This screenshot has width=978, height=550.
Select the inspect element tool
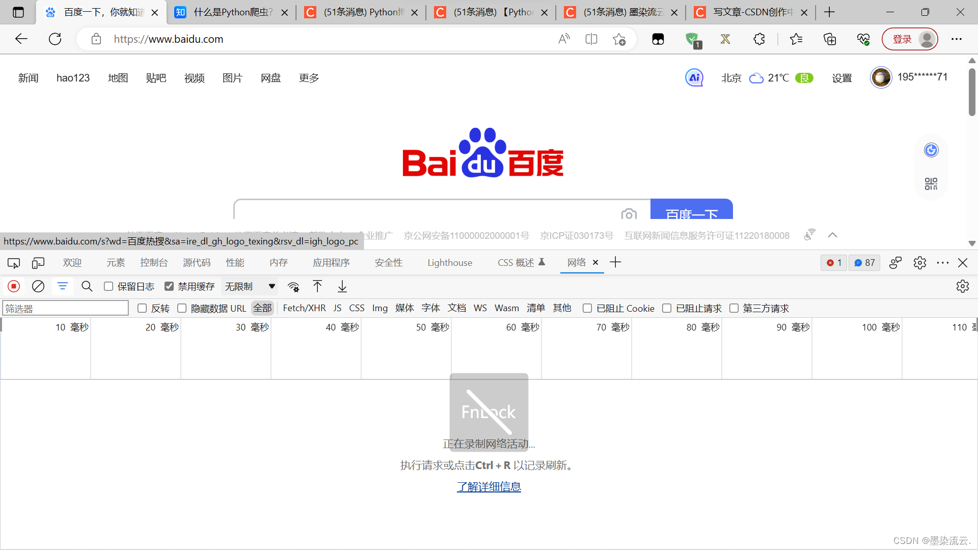(x=14, y=263)
